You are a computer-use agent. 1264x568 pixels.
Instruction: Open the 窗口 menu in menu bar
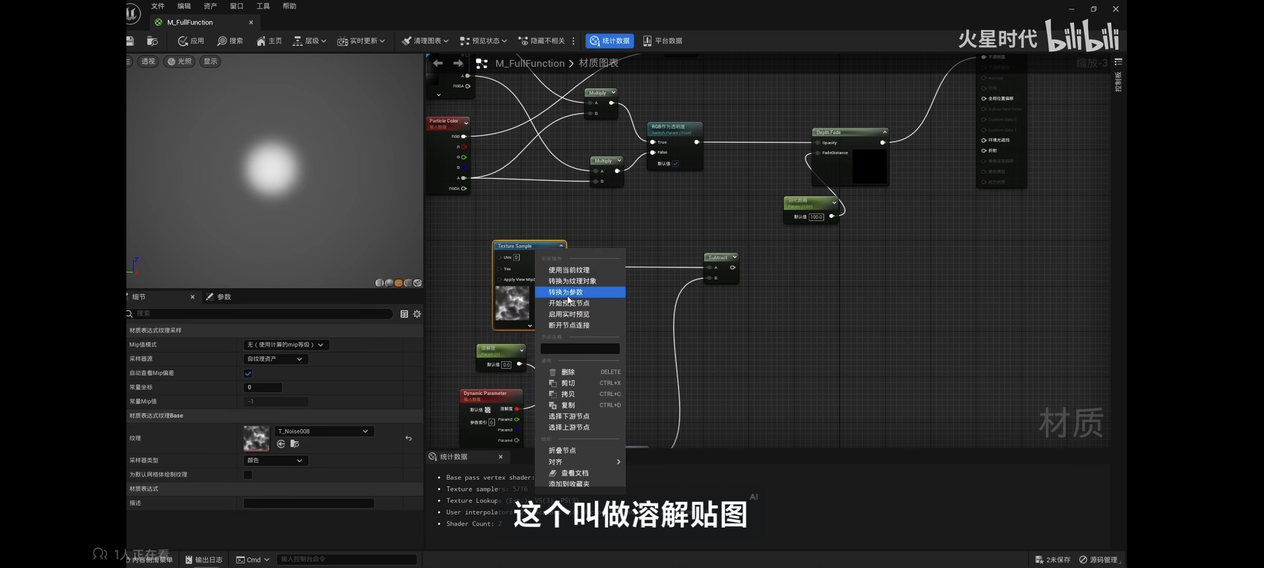click(x=236, y=6)
